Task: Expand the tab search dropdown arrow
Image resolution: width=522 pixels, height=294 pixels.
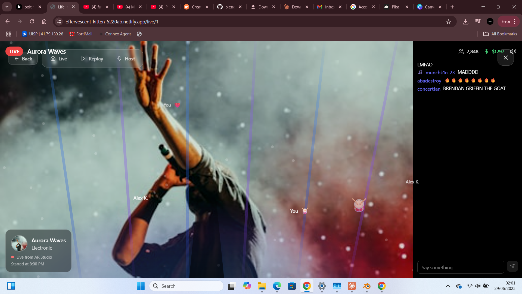Action: tap(7, 7)
